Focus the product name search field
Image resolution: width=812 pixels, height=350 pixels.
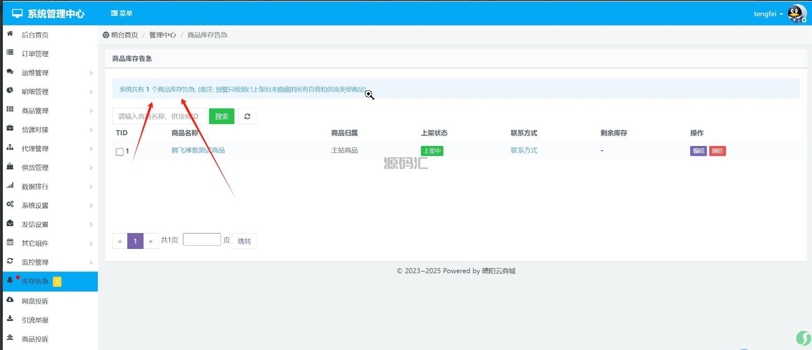[159, 117]
